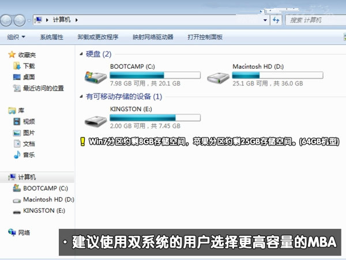346x260 pixels.
Task: Click 卸载或更改程序 in the toolbar
Action: (98, 37)
